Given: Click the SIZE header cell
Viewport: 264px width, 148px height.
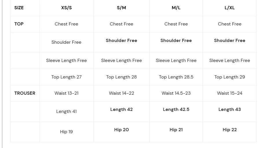Looking at the screenshot, I should coord(19,8).
